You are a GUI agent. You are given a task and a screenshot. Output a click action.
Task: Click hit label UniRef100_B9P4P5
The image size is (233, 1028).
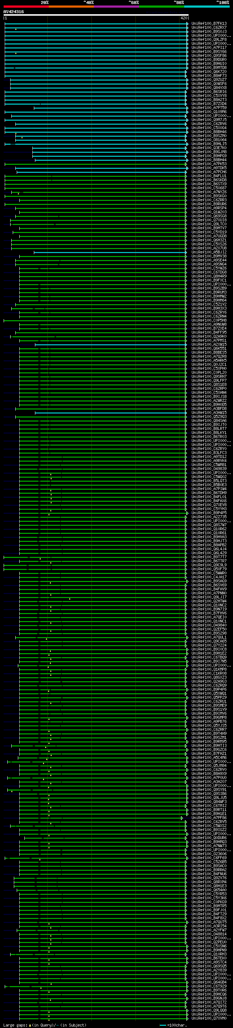click(x=209, y=513)
